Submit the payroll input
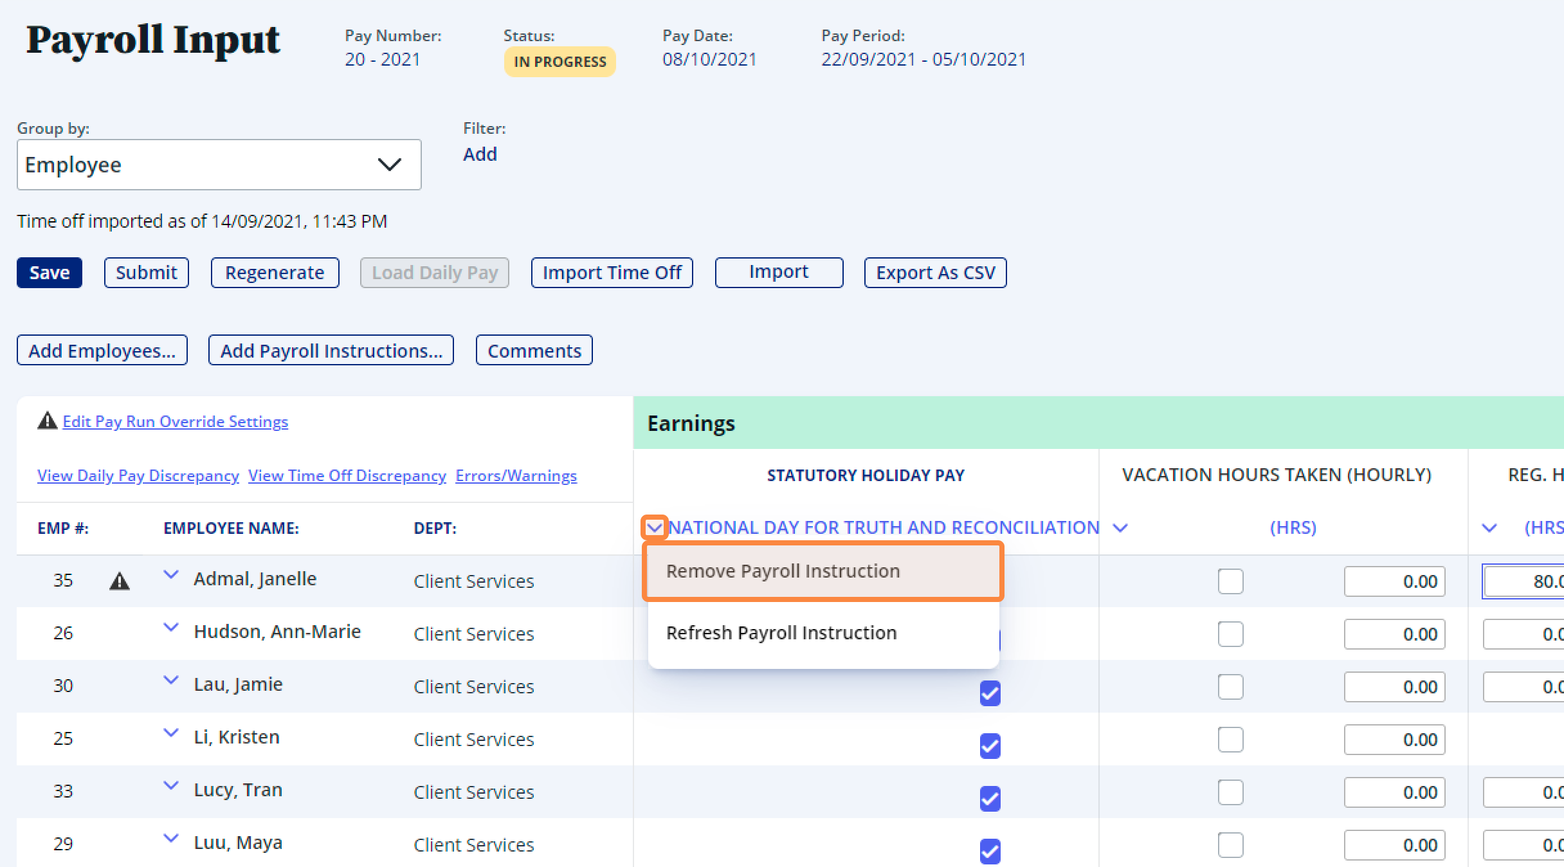This screenshot has height=867, width=1564. 147,273
